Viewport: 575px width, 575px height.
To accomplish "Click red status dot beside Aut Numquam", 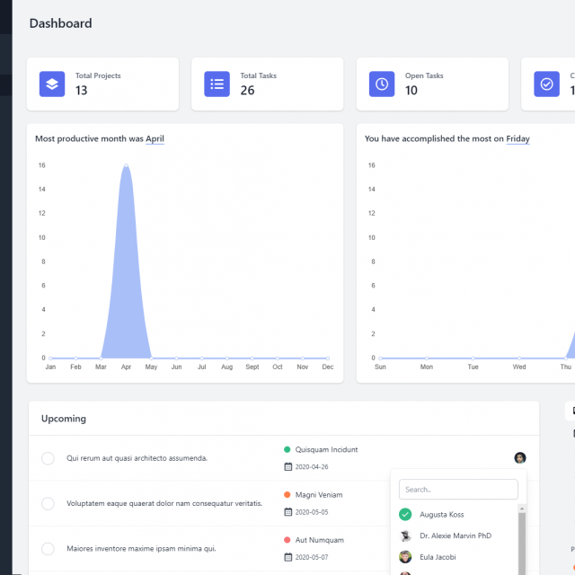I will (287, 539).
